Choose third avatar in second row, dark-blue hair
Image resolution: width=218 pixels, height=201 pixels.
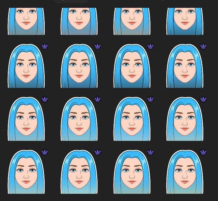click(132, 66)
